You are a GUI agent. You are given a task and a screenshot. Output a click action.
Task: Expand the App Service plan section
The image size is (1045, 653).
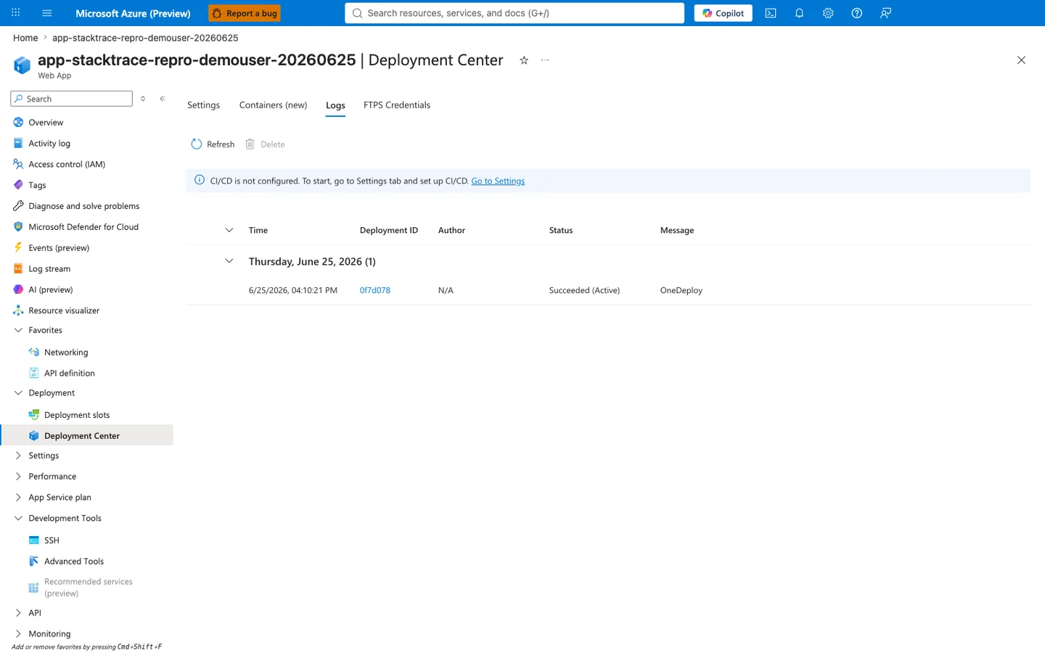coord(18,498)
